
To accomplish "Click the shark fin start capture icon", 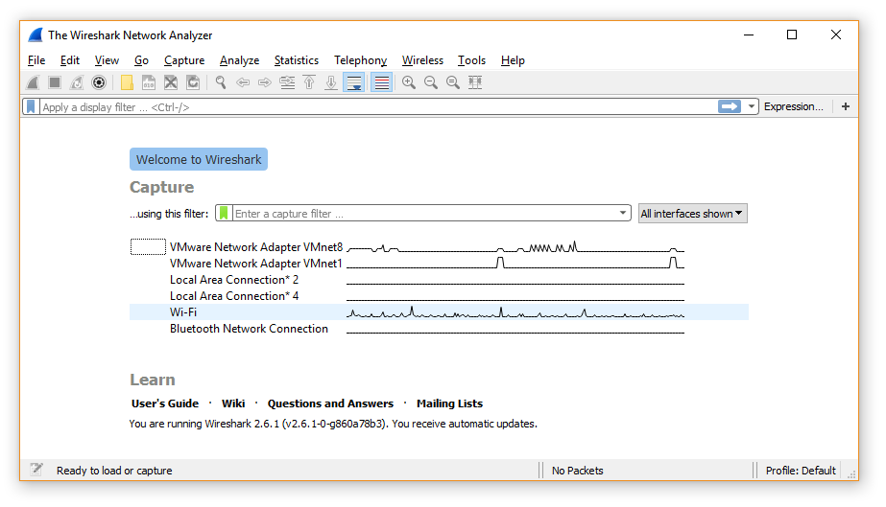I will click(x=33, y=83).
